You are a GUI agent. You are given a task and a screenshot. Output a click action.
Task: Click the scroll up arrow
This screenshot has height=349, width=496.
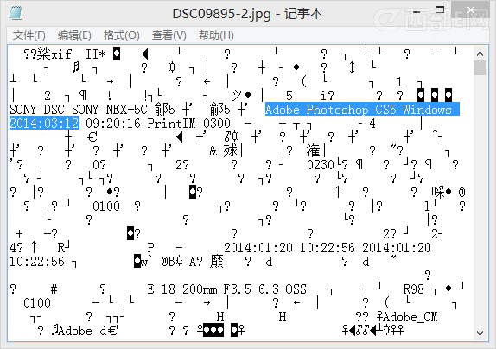click(x=480, y=54)
